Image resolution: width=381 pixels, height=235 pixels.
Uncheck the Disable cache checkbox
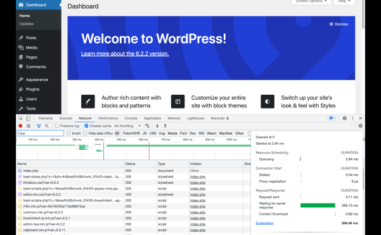pyautogui.click(x=86, y=126)
